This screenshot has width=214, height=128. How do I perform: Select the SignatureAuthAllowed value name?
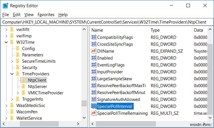point(119,99)
